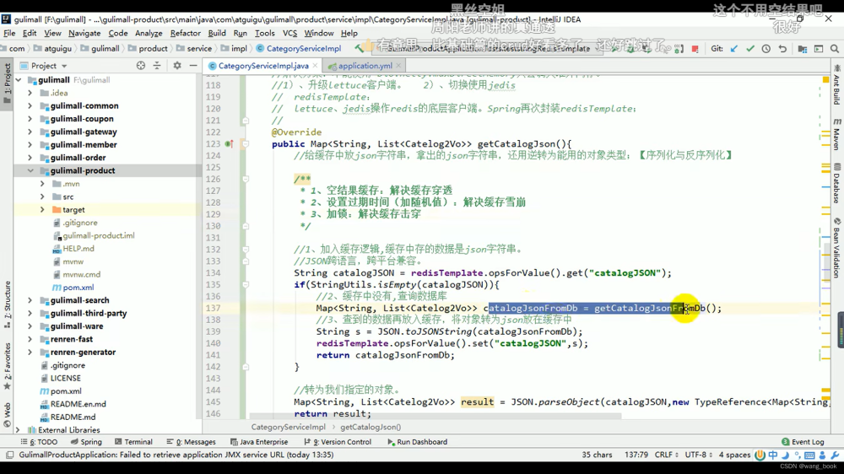The image size is (844, 474).
Task: Expand the gulimall-search module
Action: click(30, 300)
